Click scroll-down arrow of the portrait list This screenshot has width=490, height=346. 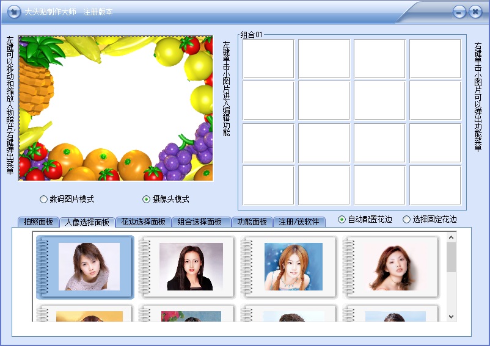pyautogui.click(x=451, y=317)
